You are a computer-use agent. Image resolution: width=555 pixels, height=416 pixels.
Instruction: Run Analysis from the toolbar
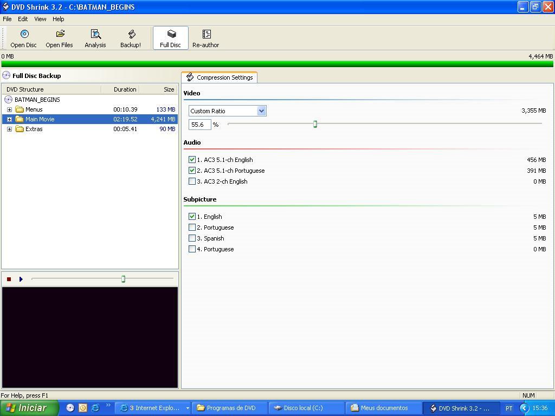tap(95, 38)
